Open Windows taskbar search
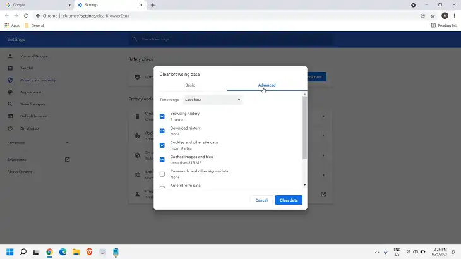This screenshot has width=461, height=259. click(23, 252)
